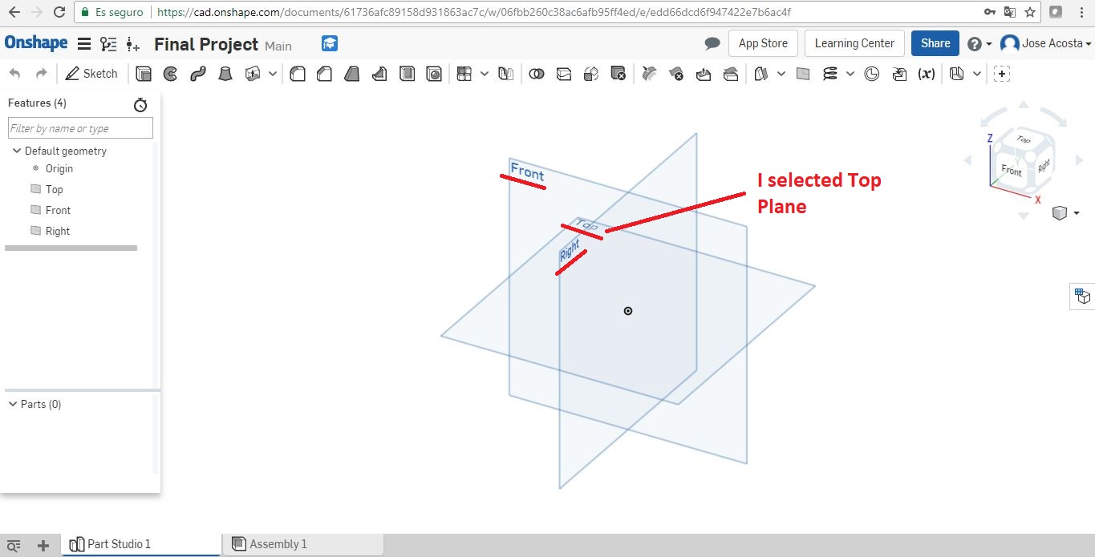Click the Front face of the view cube
This screenshot has width=1095, height=557.
tap(1012, 170)
